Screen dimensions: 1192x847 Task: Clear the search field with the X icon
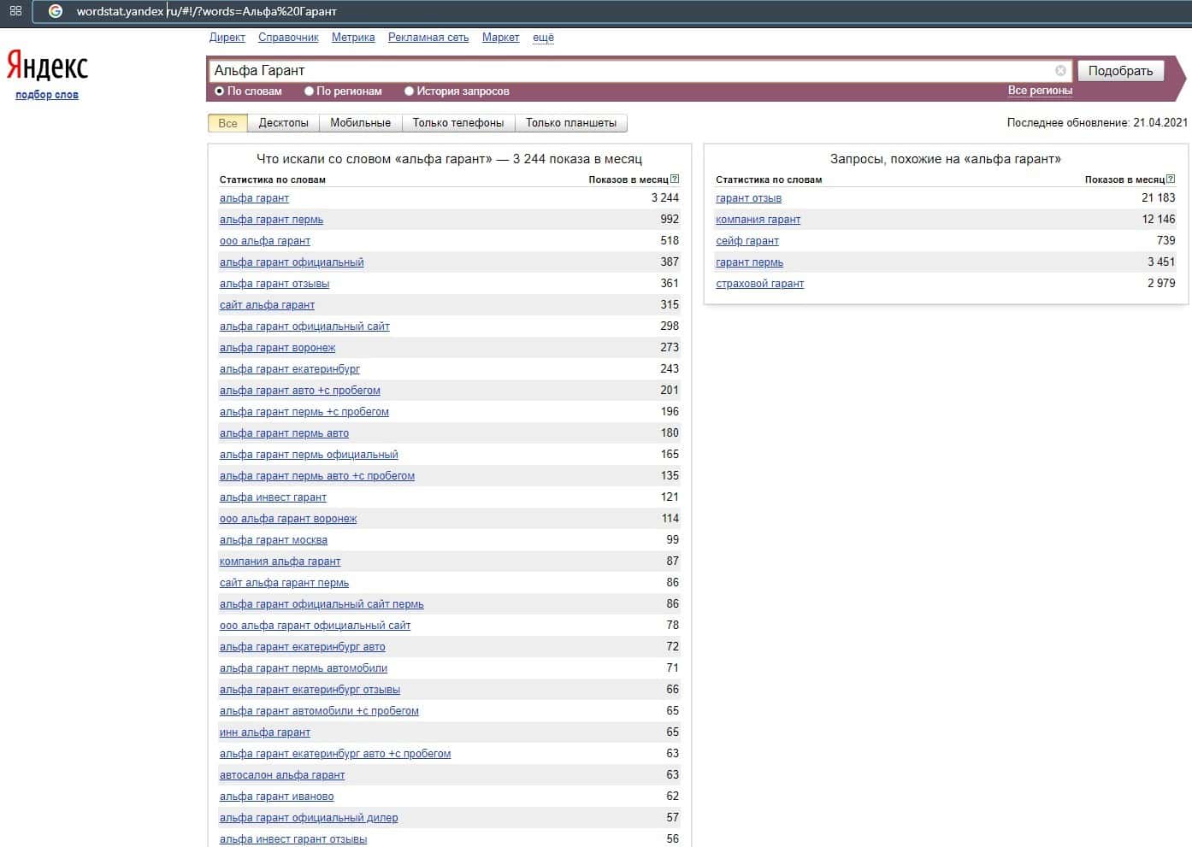coord(1060,71)
